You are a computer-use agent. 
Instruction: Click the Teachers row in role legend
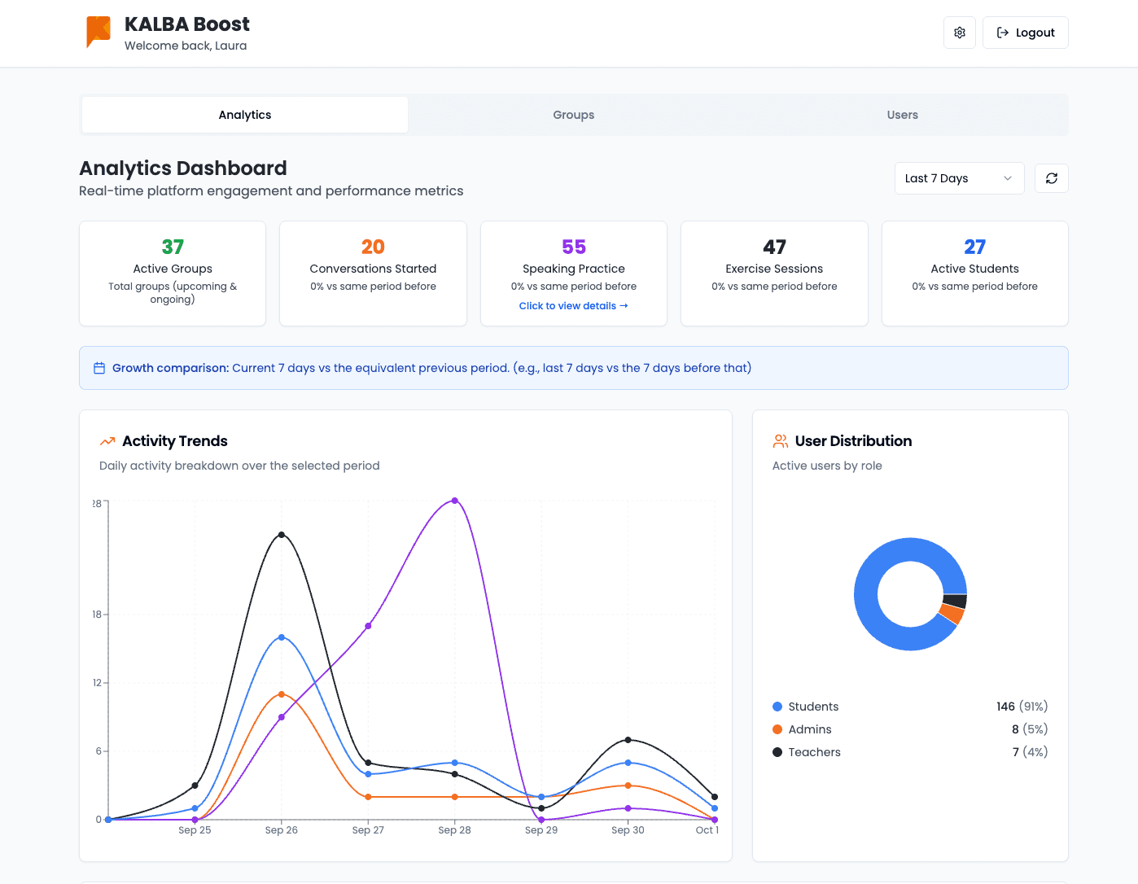(x=909, y=752)
